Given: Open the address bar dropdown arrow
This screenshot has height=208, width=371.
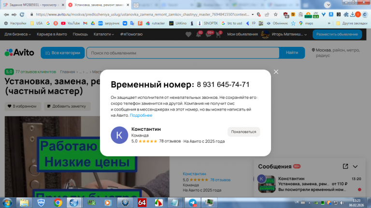Looking at the screenshot, I should (253, 14).
